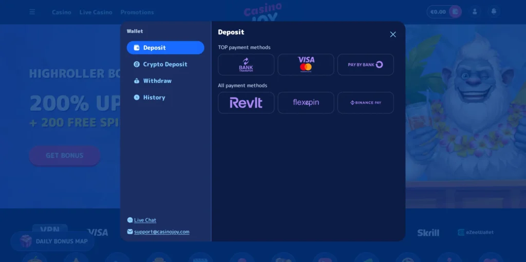Choose Bank Transfer payment method
Viewport: 526px width, 262px height.
coord(246,65)
